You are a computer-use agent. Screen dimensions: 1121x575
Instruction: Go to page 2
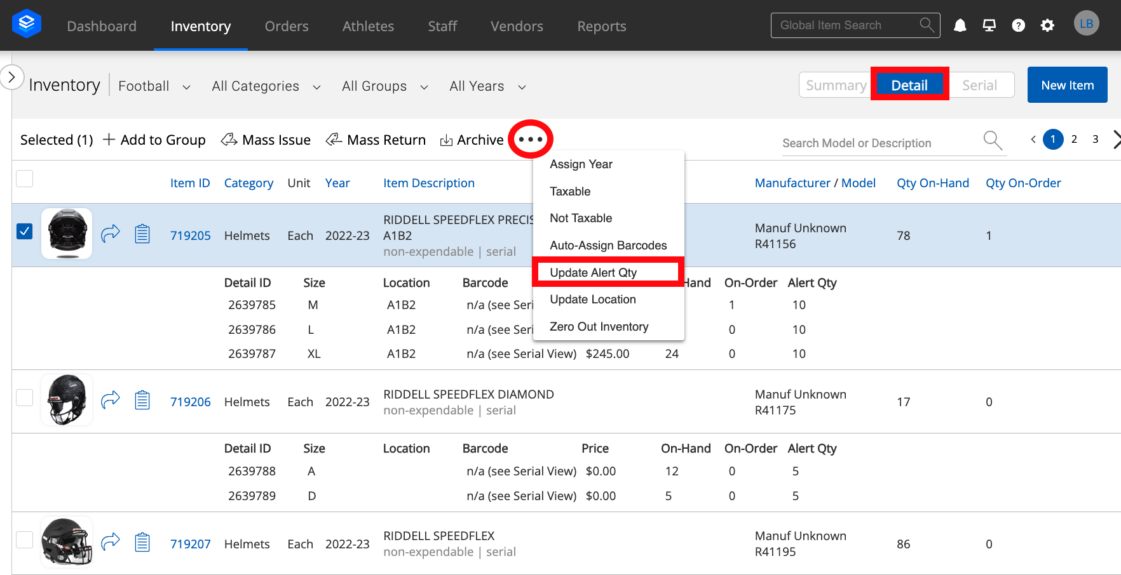[x=1074, y=139]
